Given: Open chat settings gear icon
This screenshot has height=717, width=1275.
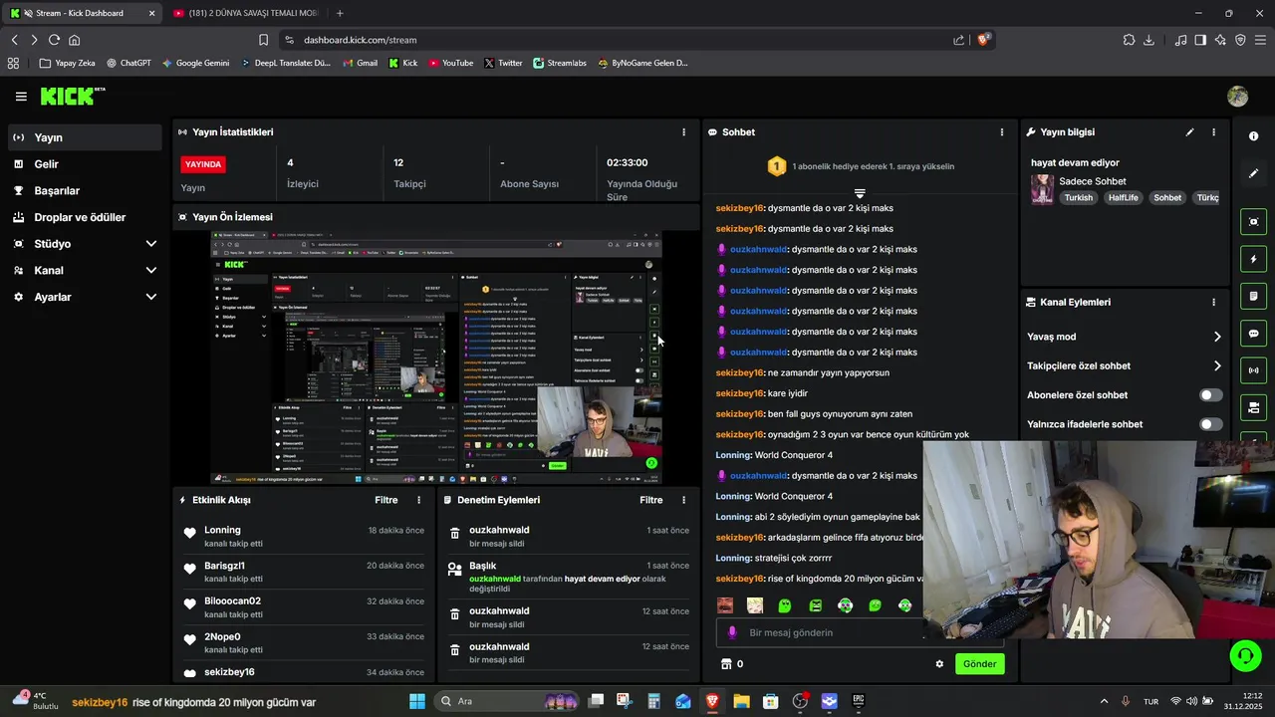Looking at the screenshot, I should (x=938, y=664).
